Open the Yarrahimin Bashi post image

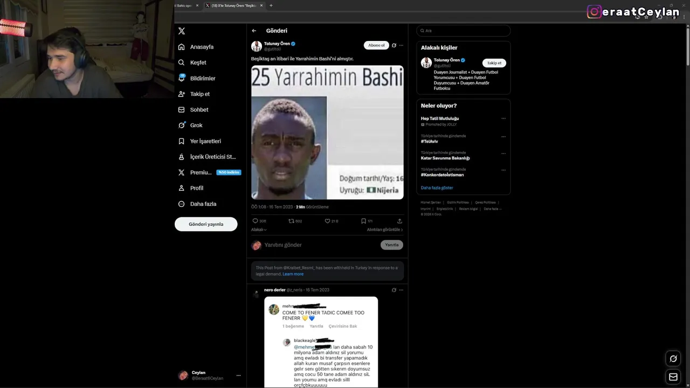(327, 133)
